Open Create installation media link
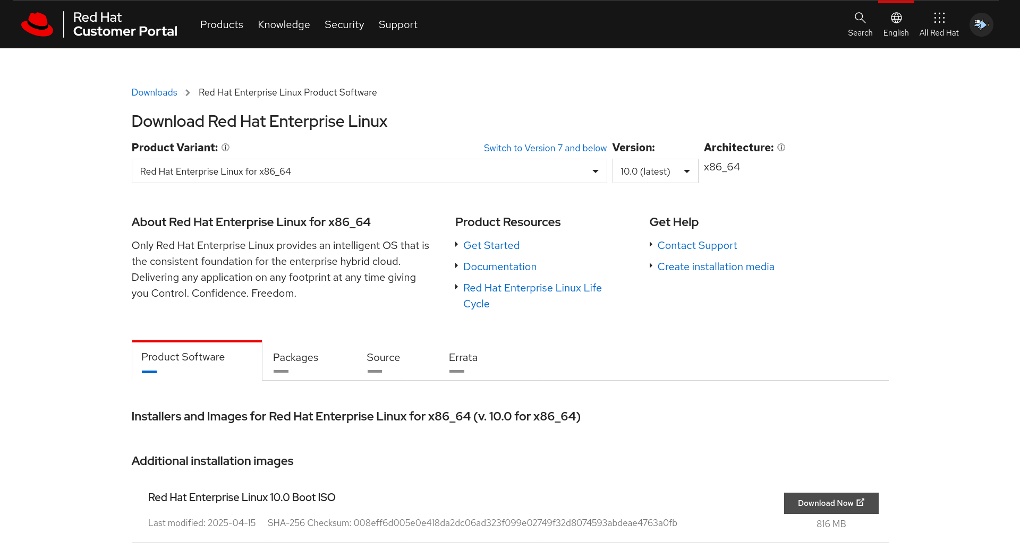1020x559 pixels. (716, 266)
